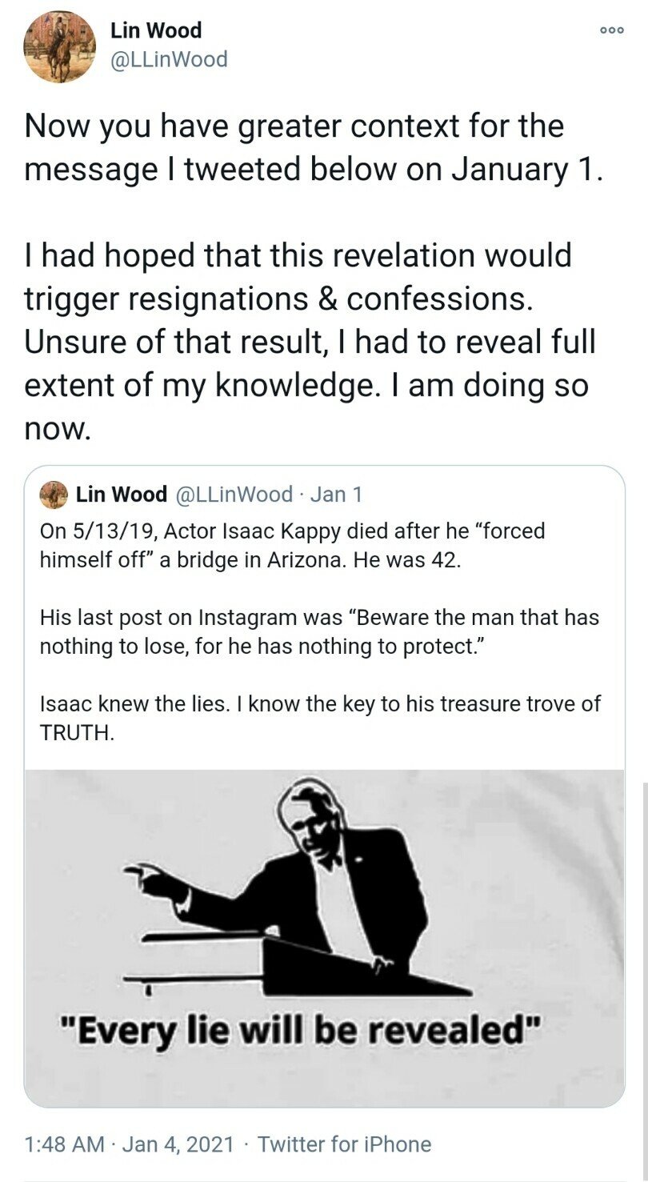The image size is (648, 1182).
Task: Open Lin Wood's profile picture at top
Action: (59, 47)
